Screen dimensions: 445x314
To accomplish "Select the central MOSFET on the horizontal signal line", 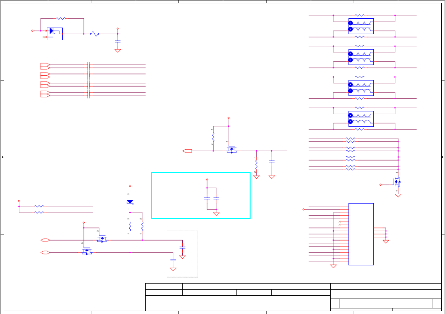I will pyautogui.click(x=232, y=150).
